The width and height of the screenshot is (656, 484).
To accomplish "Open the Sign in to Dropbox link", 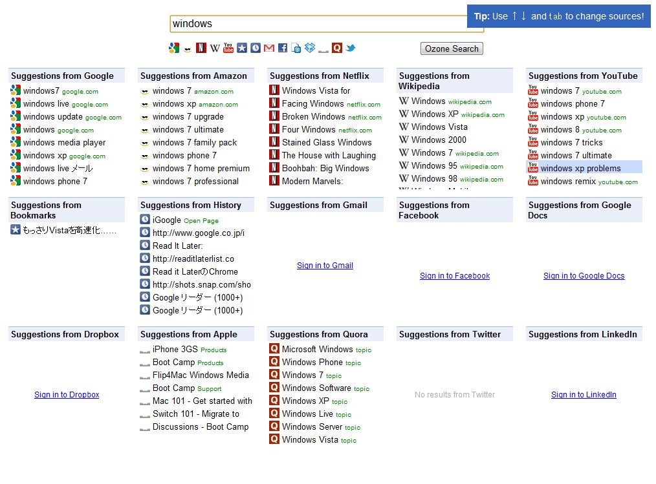I will click(67, 395).
